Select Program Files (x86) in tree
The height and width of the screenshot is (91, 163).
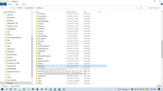pyautogui.click(x=13, y=63)
